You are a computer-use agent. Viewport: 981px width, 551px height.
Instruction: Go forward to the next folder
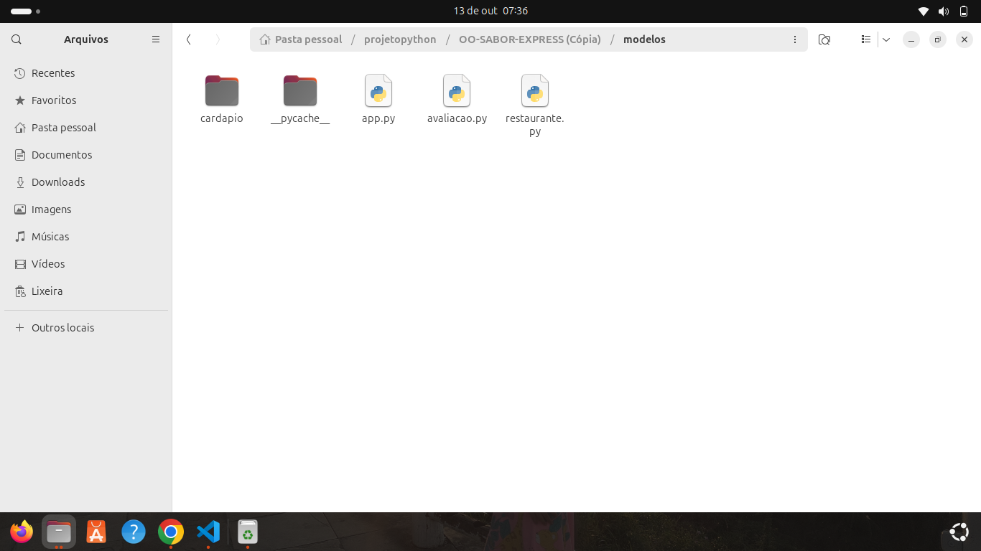[218, 39]
